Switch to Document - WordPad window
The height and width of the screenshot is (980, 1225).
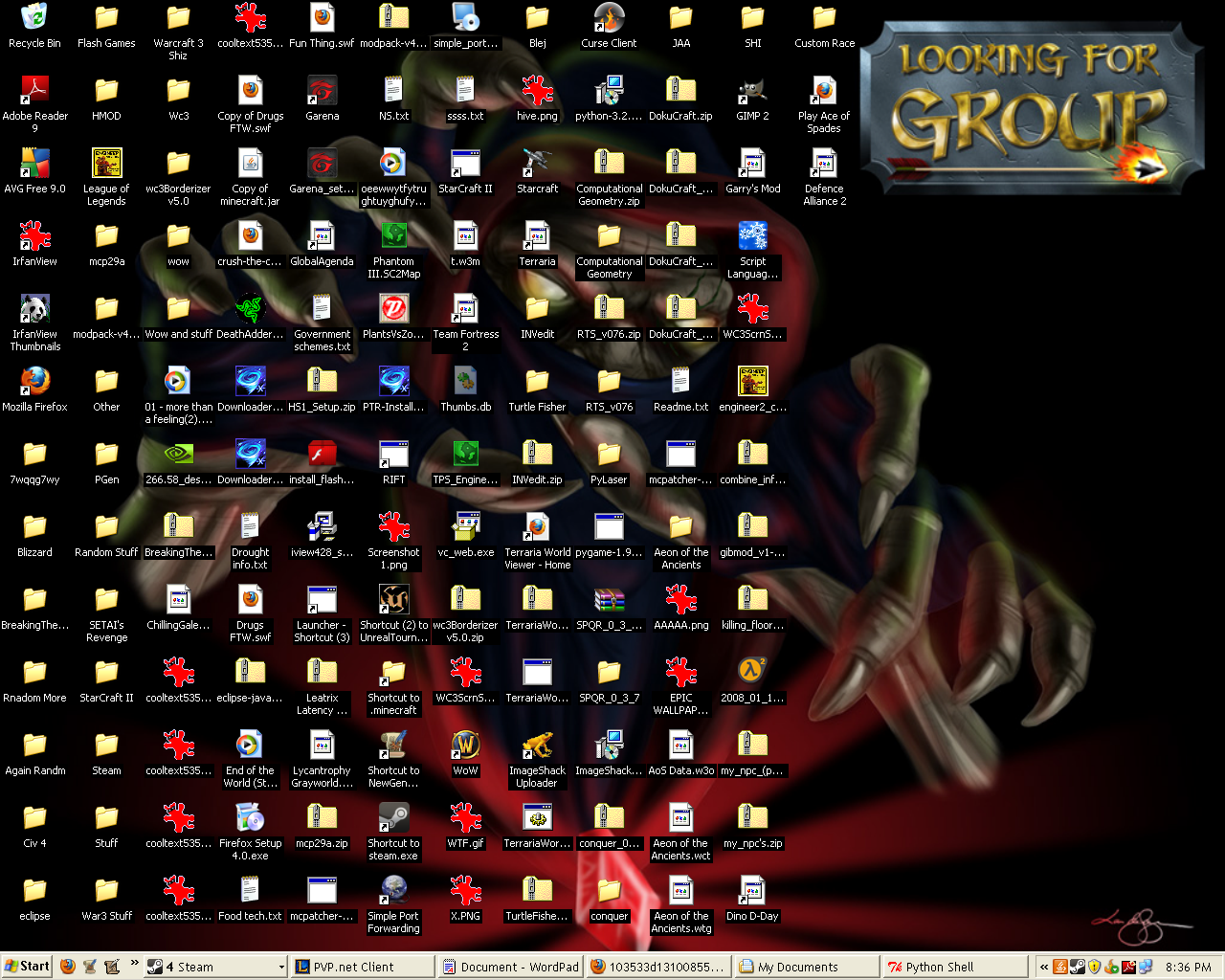pyautogui.click(x=510, y=967)
